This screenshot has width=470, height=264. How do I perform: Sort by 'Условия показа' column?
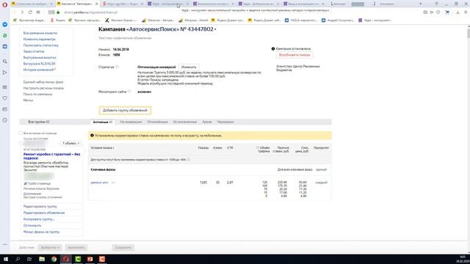[102, 148]
